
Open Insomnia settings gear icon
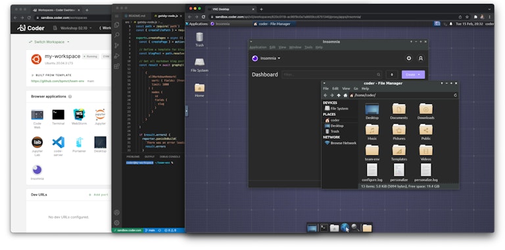(409, 59)
